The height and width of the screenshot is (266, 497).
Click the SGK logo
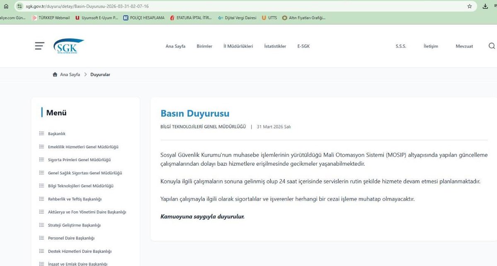coord(68,45)
